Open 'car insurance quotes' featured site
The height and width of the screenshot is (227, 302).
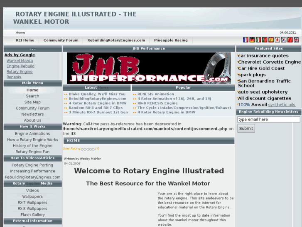coord(263,56)
